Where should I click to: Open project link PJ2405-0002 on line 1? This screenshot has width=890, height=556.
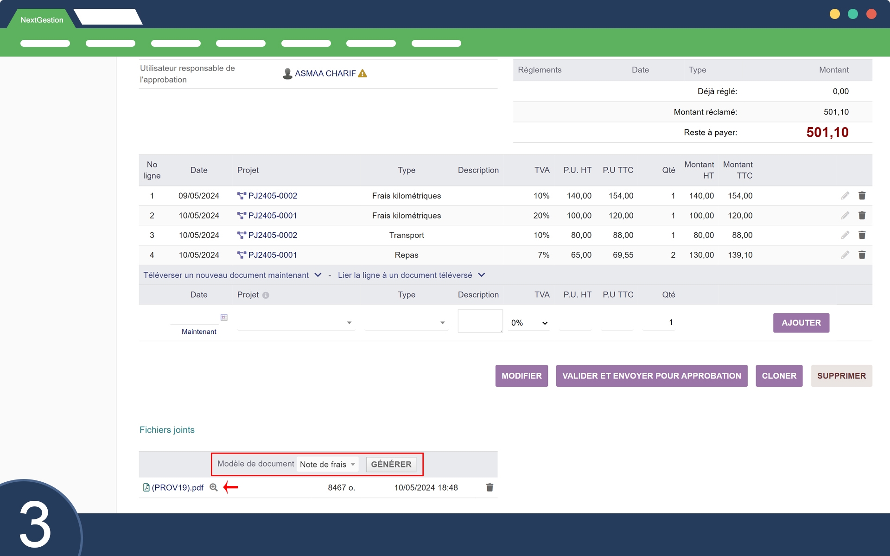pyautogui.click(x=272, y=196)
